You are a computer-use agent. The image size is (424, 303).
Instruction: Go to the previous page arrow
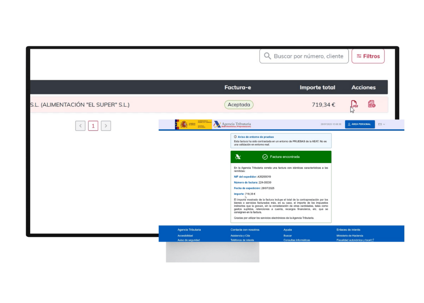click(x=81, y=125)
